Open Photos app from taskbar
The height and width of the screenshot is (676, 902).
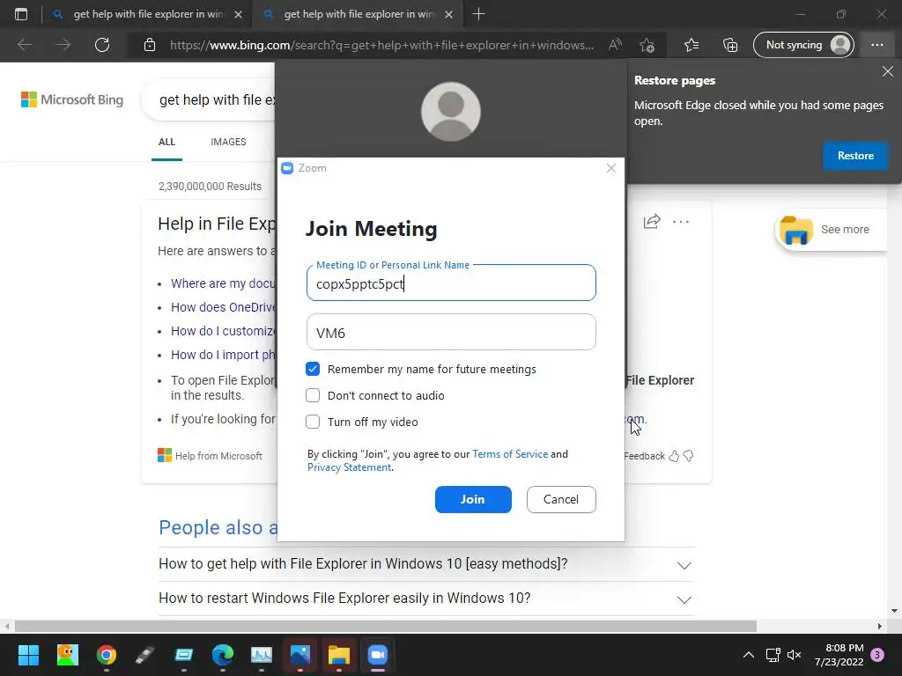300,655
